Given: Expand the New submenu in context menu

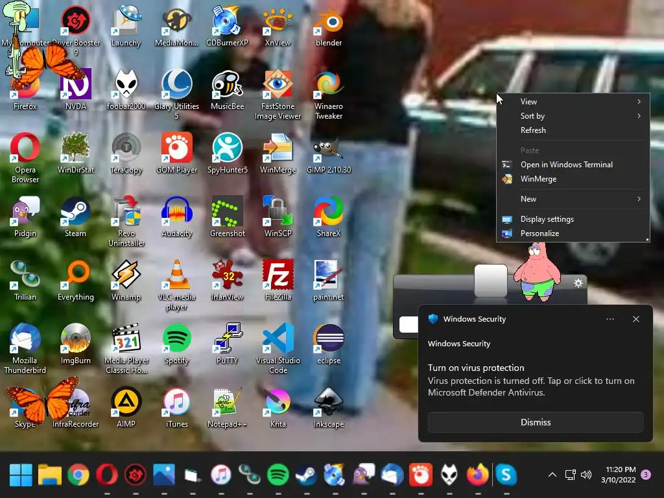Looking at the screenshot, I should (573, 199).
